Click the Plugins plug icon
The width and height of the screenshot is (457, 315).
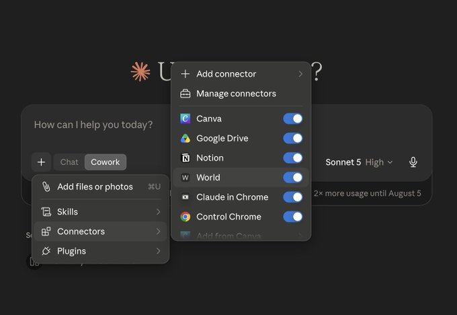pyautogui.click(x=46, y=251)
